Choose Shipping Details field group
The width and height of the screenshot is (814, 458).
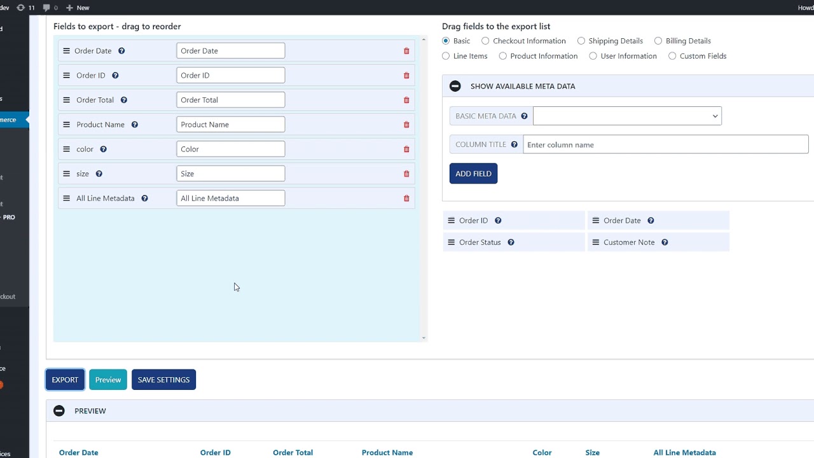coord(581,41)
